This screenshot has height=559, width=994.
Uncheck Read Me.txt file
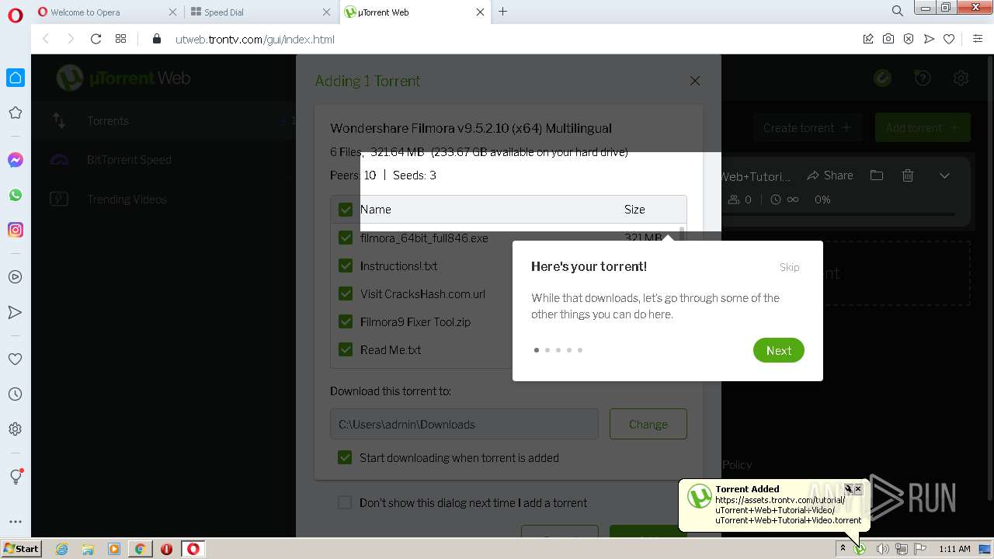point(346,349)
